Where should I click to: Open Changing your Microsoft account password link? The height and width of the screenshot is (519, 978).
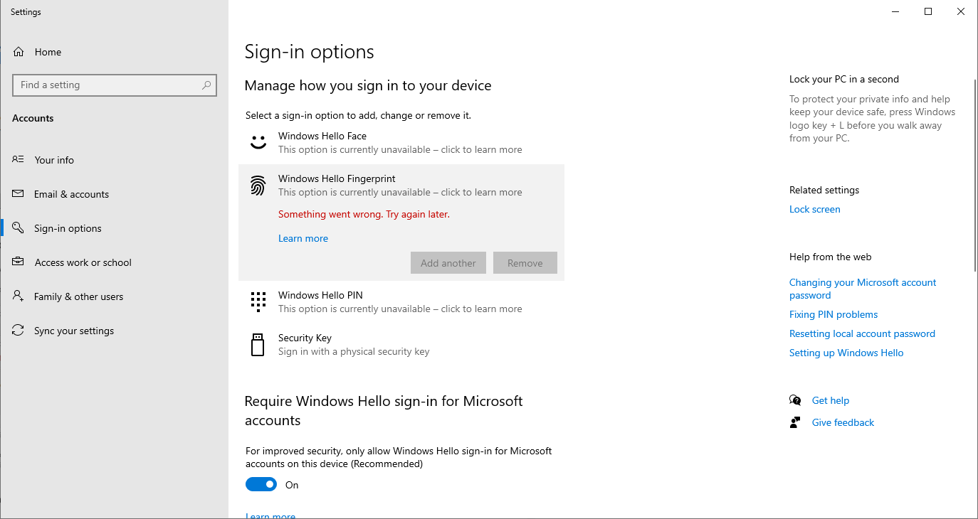863,289
